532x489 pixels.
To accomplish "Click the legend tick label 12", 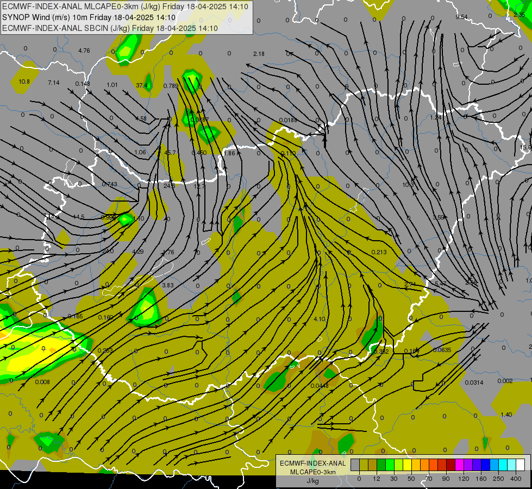I will coord(376,479).
